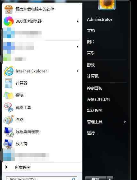Click the 关机 shutdown button
The height and width of the screenshot is (180, 137).
pos(96,178)
